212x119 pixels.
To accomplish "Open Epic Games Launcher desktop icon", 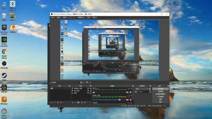I will pos(4,29).
